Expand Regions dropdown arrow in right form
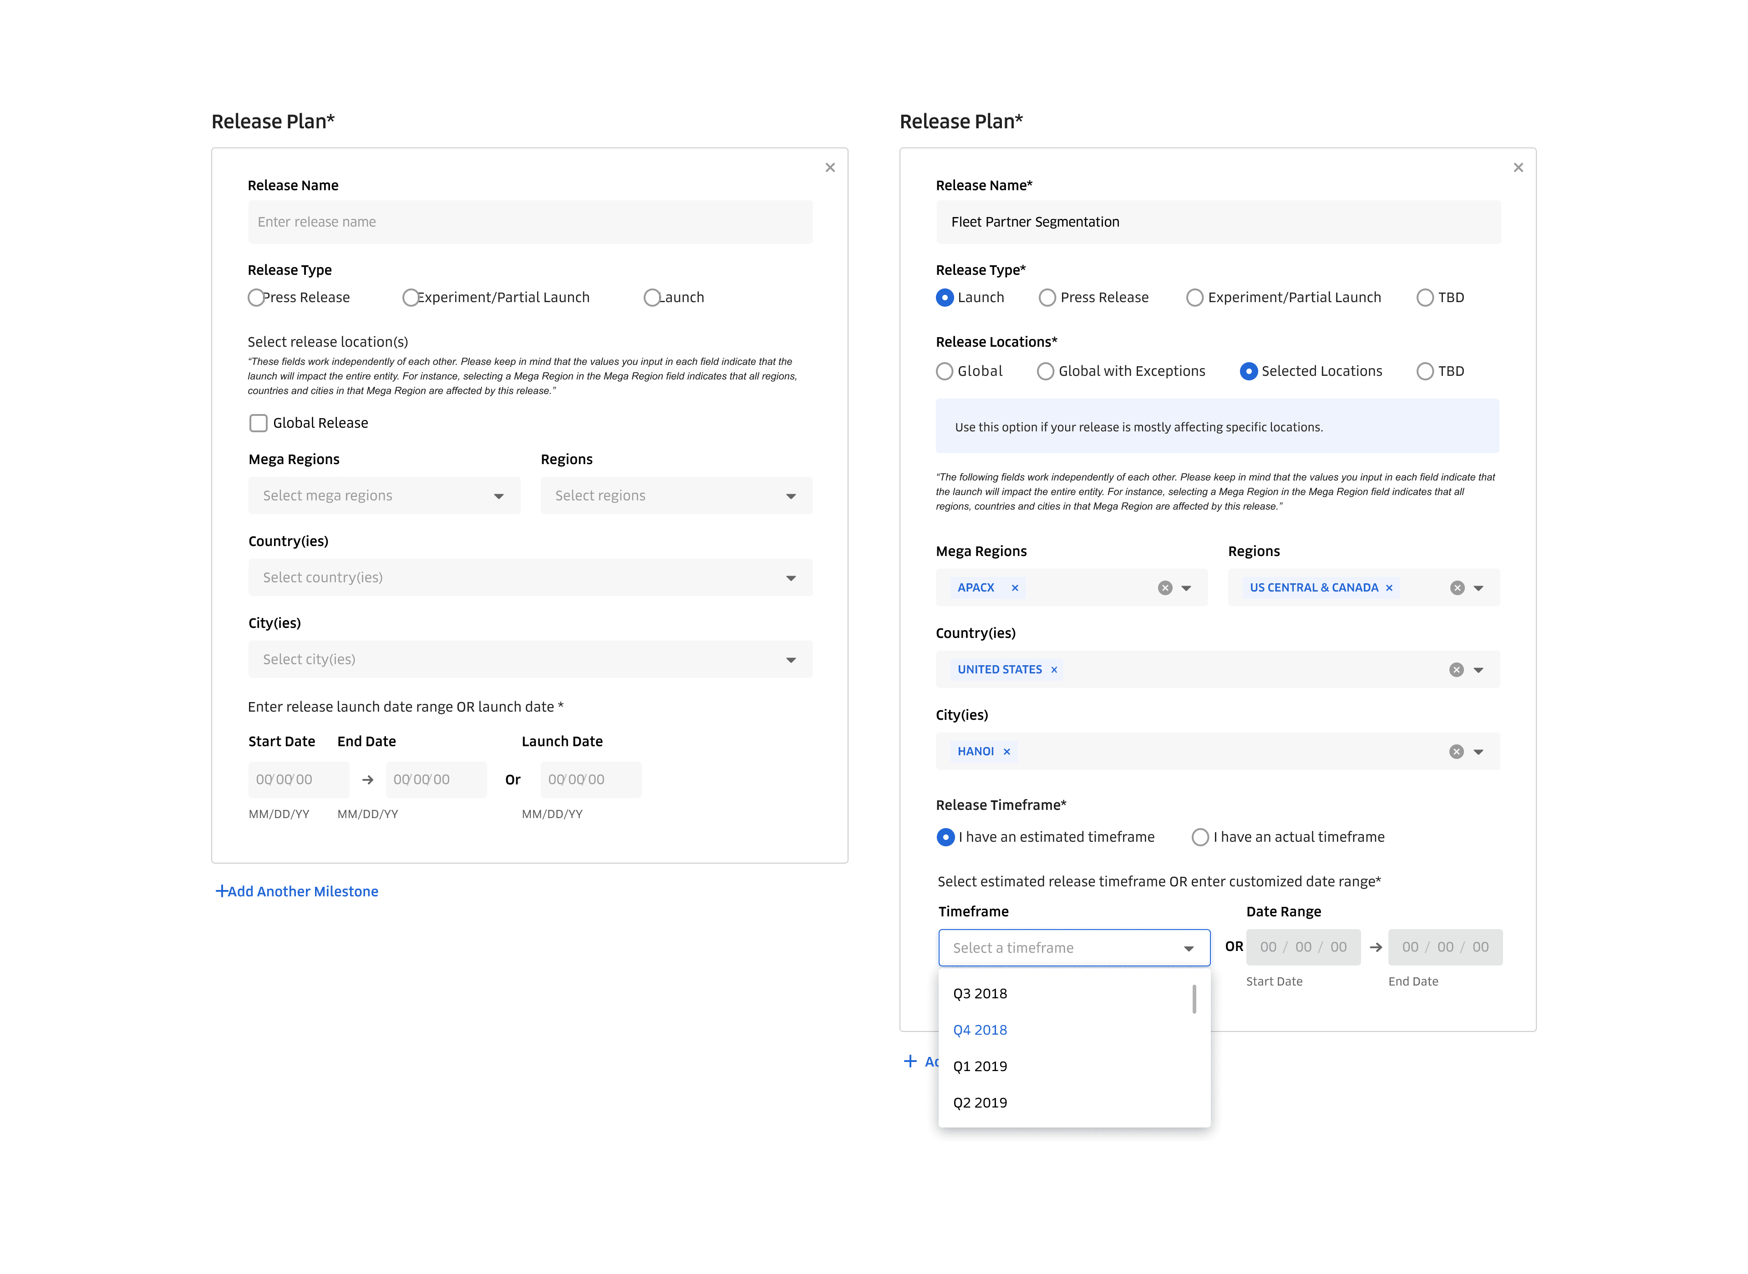The height and width of the screenshot is (1274, 1748). pos(1479,588)
